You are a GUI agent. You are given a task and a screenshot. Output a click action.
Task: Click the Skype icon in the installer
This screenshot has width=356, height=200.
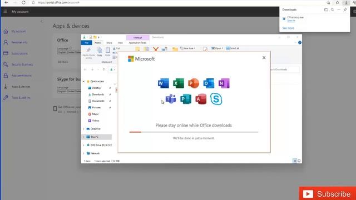click(x=216, y=99)
